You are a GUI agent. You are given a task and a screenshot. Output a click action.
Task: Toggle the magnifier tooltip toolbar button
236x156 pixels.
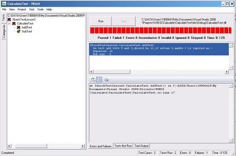click(99, 79)
